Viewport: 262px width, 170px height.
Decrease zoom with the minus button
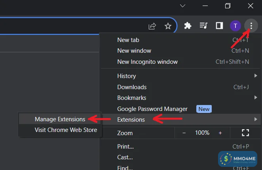[184, 133]
